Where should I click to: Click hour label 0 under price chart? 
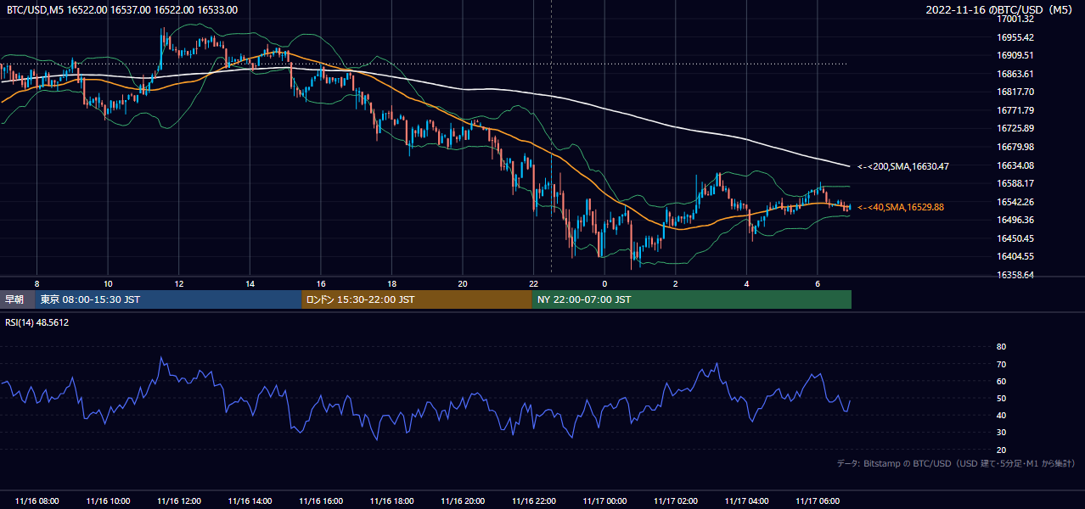click(604, 283)
